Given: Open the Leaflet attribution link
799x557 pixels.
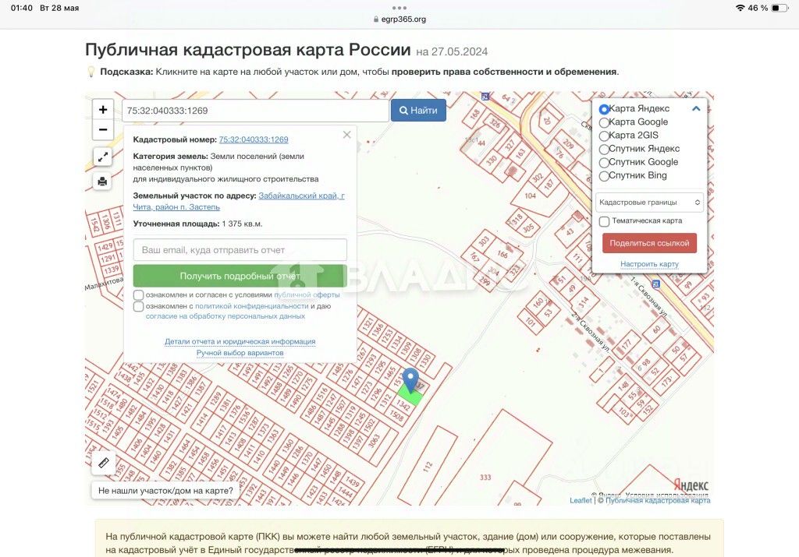Looking at the screenshot, I should [x=581, y=501].
